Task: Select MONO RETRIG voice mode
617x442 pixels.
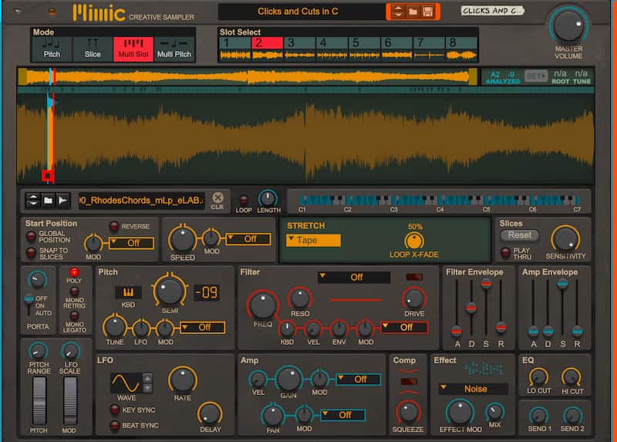Action: (74, 292)
